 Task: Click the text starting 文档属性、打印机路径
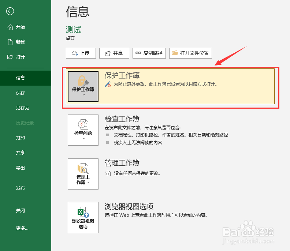tap(171, 135)
